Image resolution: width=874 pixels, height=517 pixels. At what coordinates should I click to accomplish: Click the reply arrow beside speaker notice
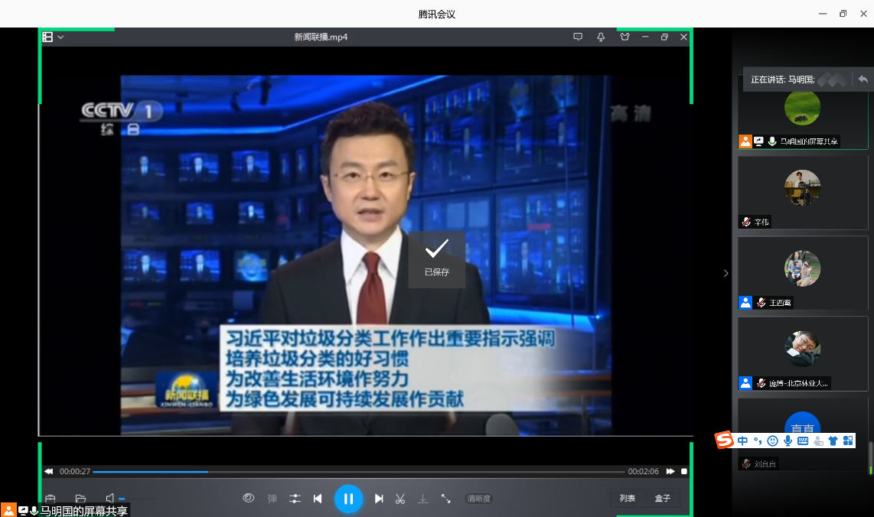pyautogui.click(x=863, y=80)
